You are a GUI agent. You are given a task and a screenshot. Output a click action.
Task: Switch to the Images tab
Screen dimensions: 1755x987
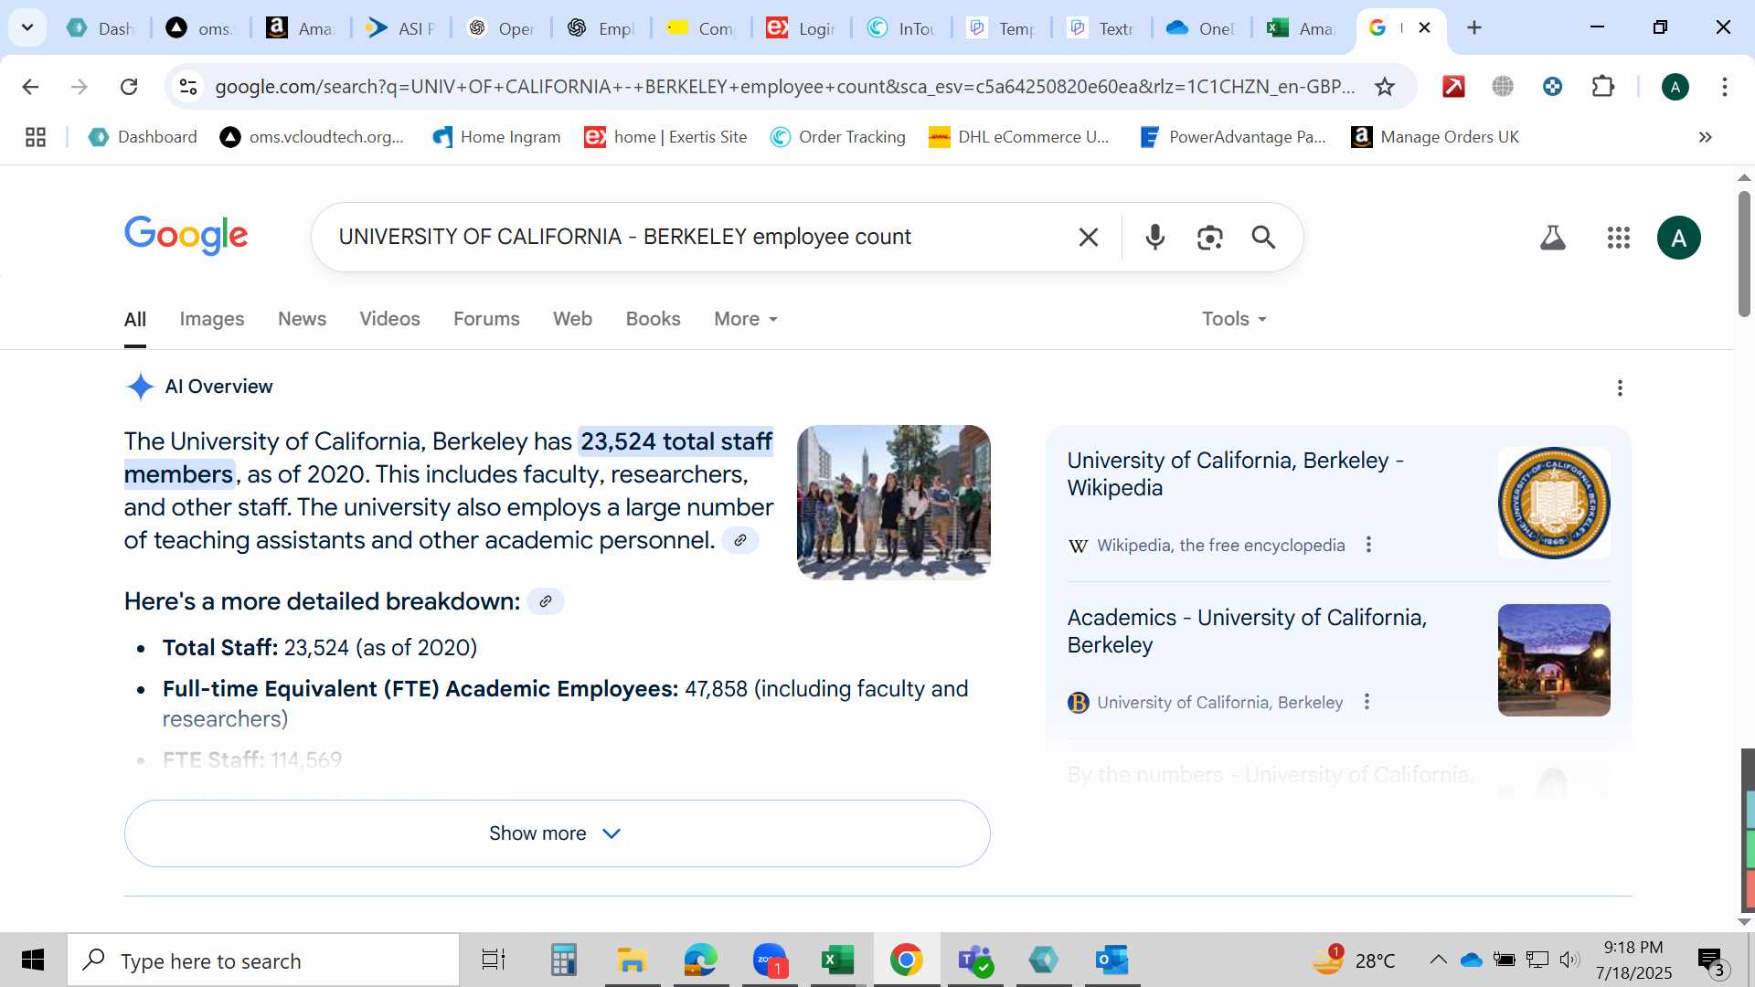[x=212, y=319]
